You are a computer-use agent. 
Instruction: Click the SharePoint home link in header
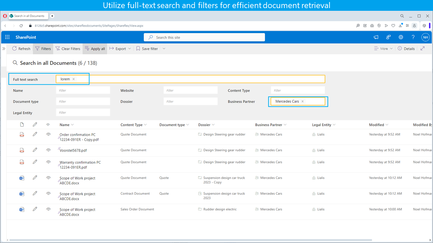[x=26, y=37]
